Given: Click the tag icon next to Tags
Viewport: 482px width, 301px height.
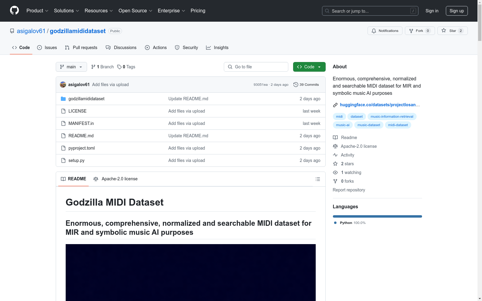Looking at the screenshot, I should pos(119,67).
